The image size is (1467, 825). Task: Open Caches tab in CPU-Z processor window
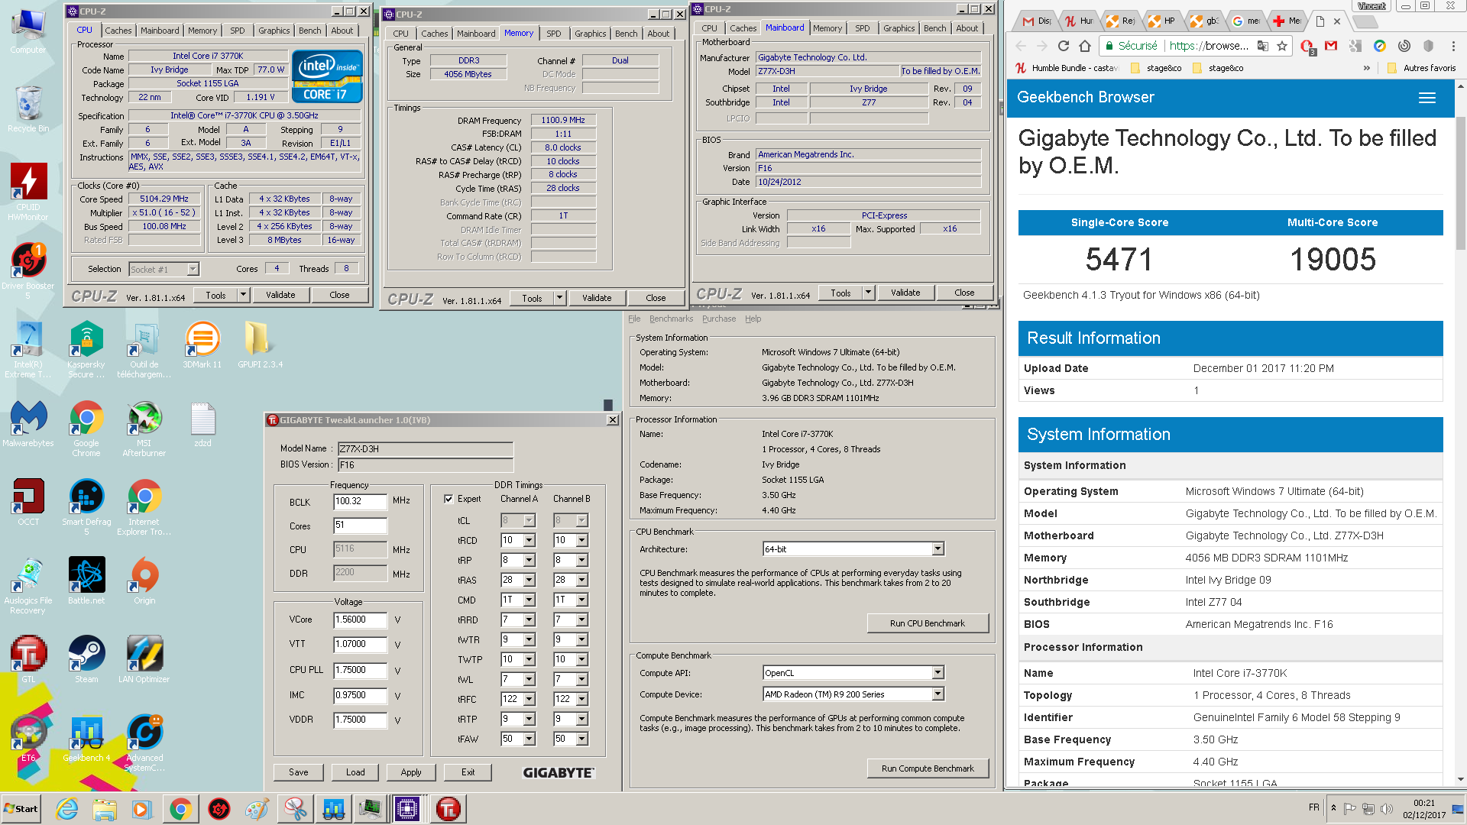pyautogui.click(x=118, y=31)
